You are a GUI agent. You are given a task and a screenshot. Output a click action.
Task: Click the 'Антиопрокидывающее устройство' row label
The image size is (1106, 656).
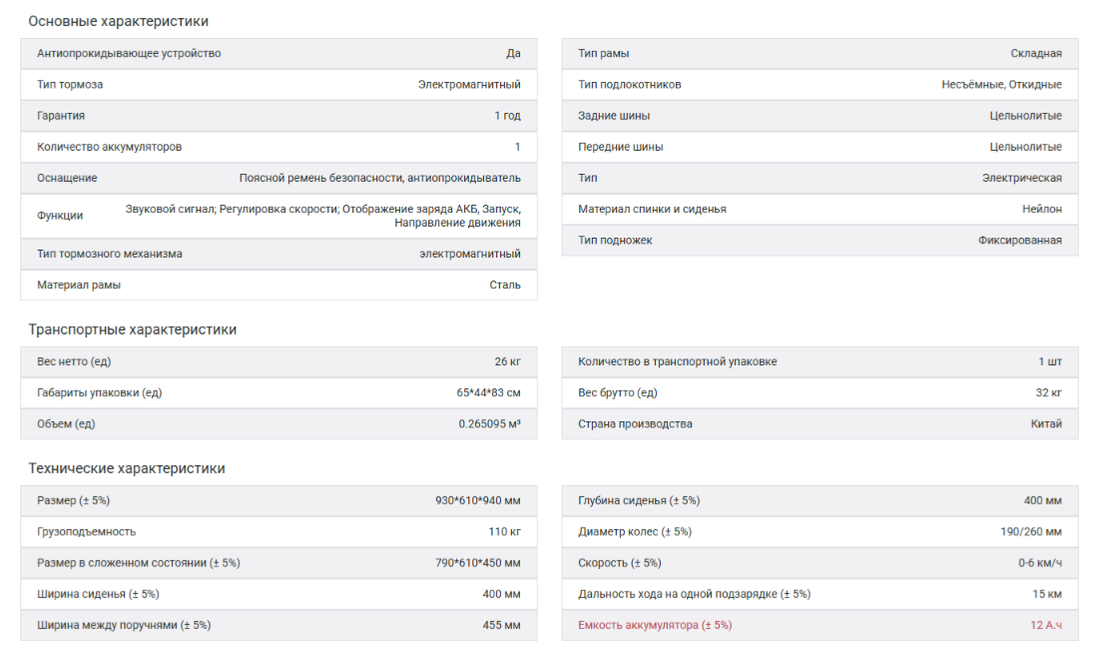pyautogui.click(x=129, y=54)
